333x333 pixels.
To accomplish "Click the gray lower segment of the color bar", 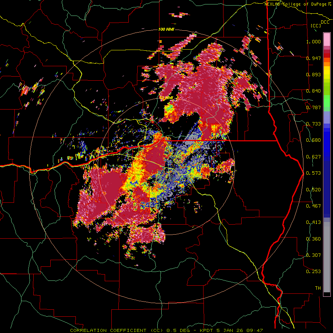I will (x=327, y=257).
